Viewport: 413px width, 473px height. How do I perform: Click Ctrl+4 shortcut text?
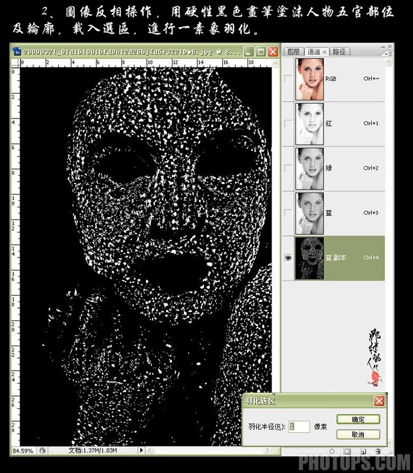coord(371,258)
